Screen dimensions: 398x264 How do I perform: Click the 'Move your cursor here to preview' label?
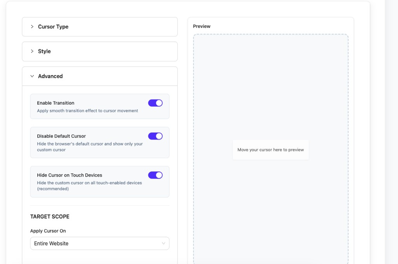pyautogui.click(x=271, y=150)
